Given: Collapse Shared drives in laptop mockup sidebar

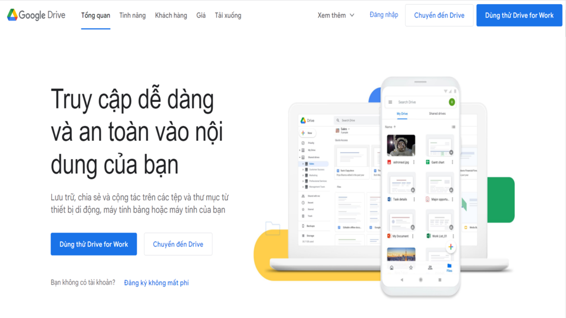Looking at the screenshot, I should [300, 157].
